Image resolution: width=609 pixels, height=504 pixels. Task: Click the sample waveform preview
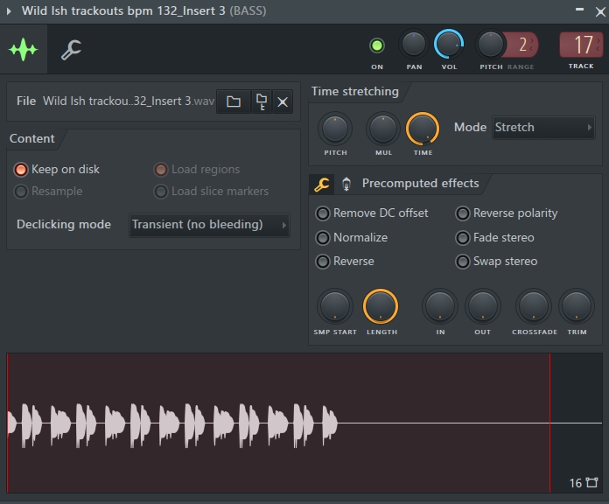(x=304, y=423)
